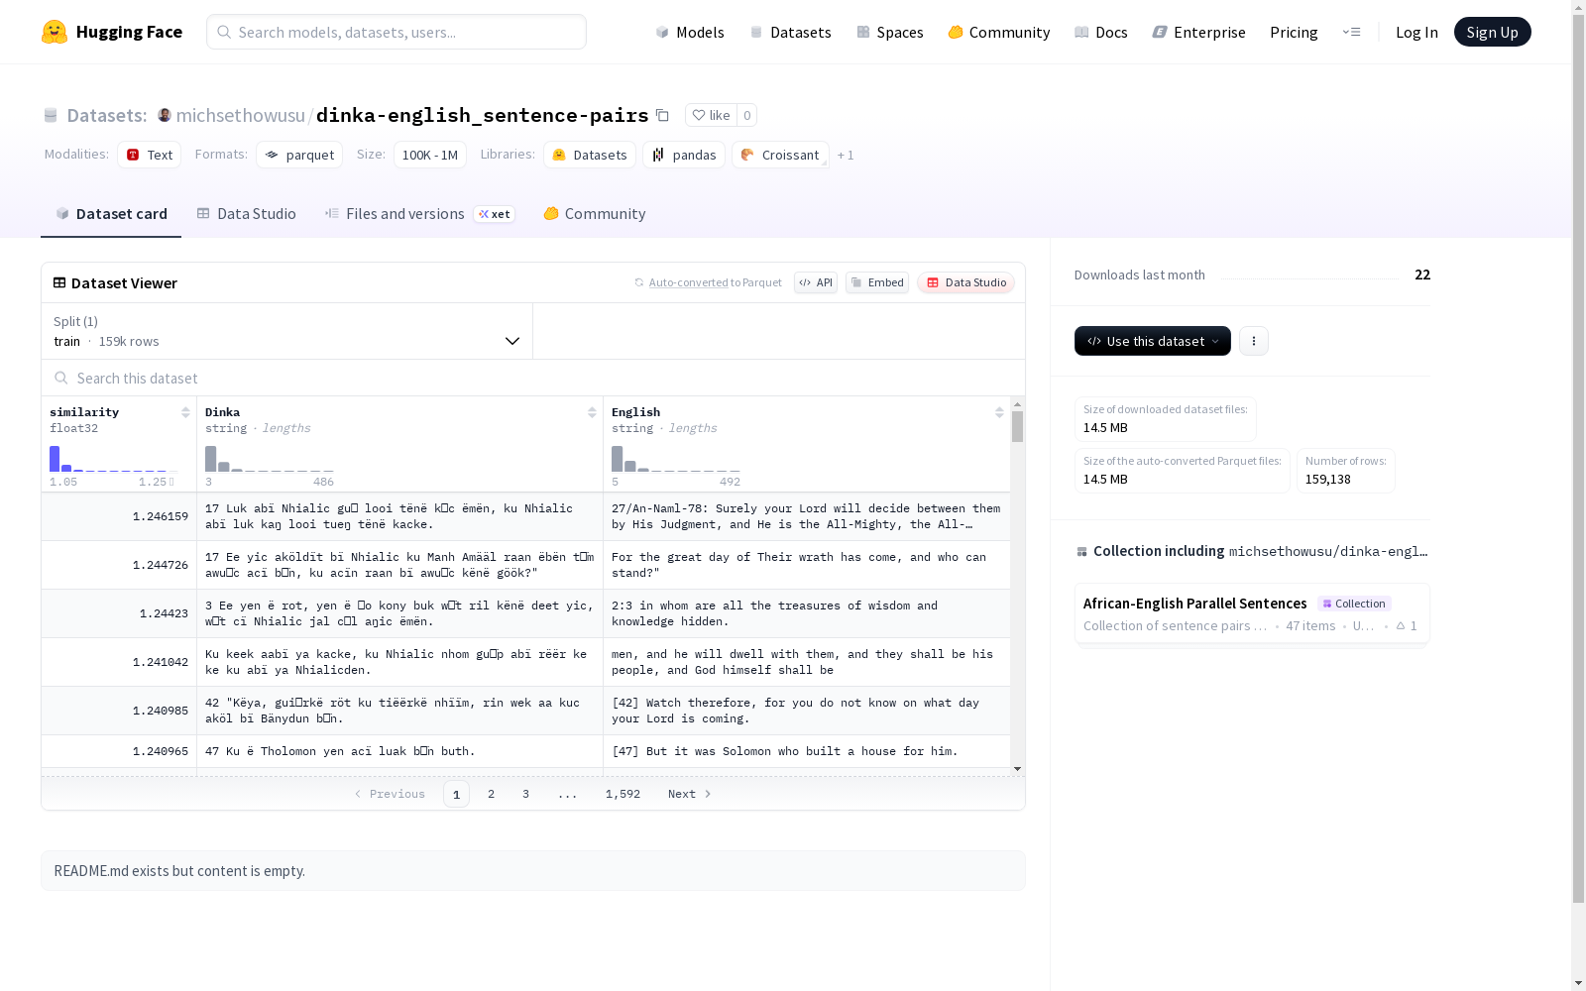Open Datasets in top navigation
The height and width of the screenshot is (991, 1586).
790,32
